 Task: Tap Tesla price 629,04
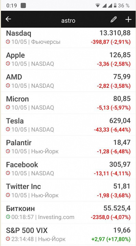tap(120, 121)
